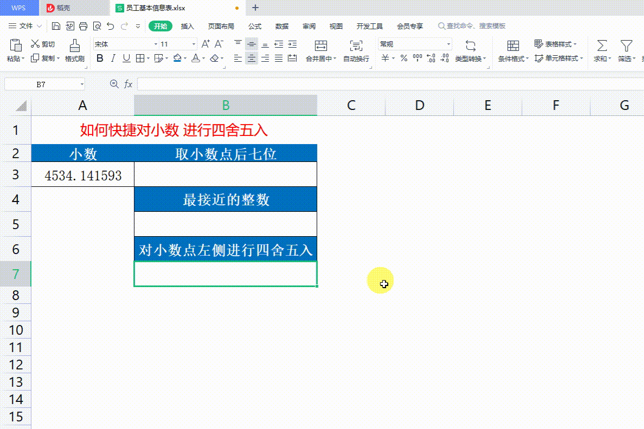
Task: Click the command search box
Action: pos(472,26)
